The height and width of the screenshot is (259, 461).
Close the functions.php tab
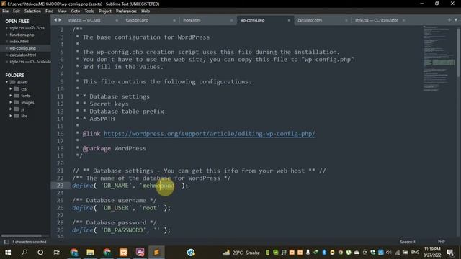coord(174,20)
